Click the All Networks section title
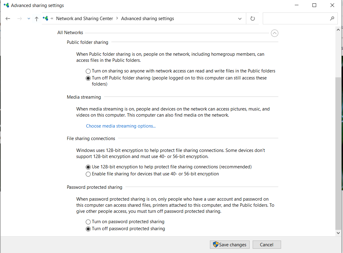 click(x=70, y=33)
